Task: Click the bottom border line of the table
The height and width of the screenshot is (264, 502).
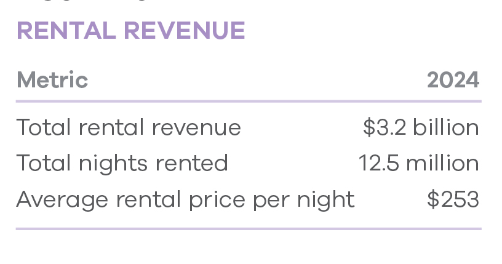Action: click(x=249, y=229)
